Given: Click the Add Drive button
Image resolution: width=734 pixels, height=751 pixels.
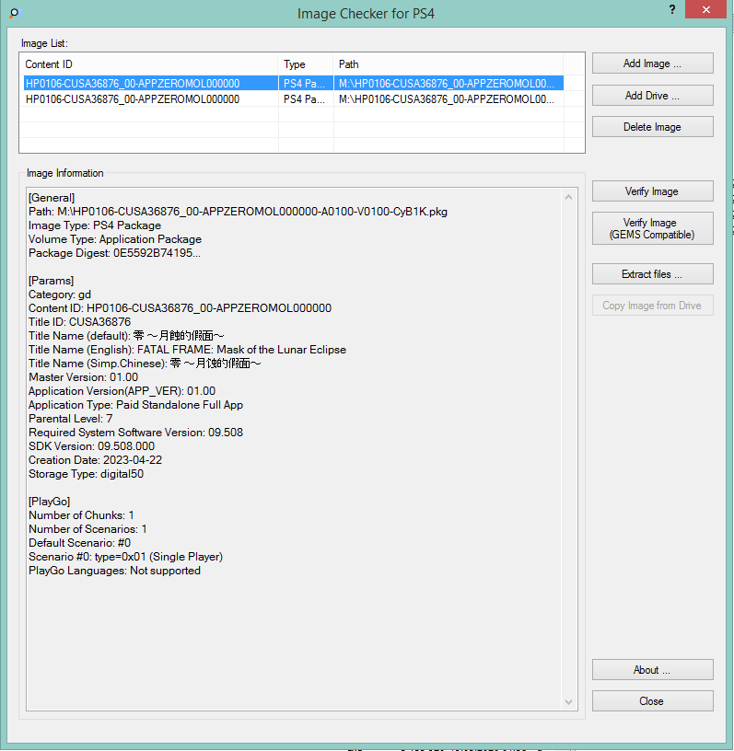Looking at the screenshot, I should pos(653,96).
